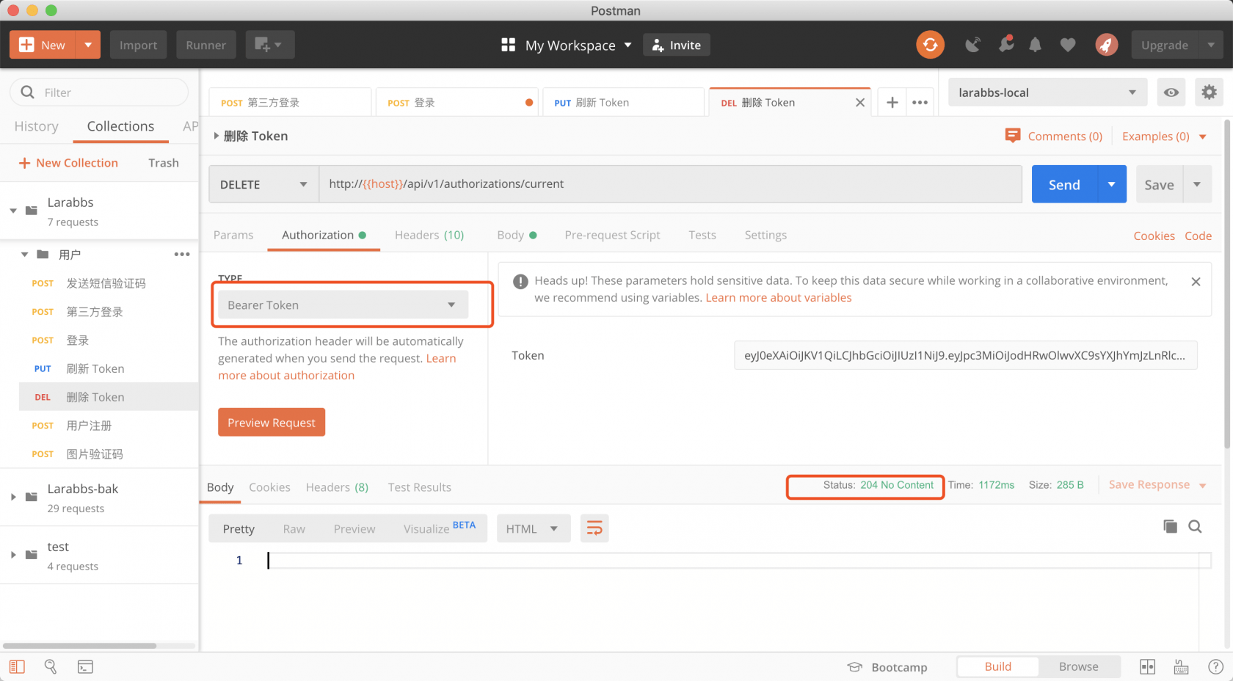Open the new window icon button
This screenshot has height=681, width=1233.
(x=270, y=45)
